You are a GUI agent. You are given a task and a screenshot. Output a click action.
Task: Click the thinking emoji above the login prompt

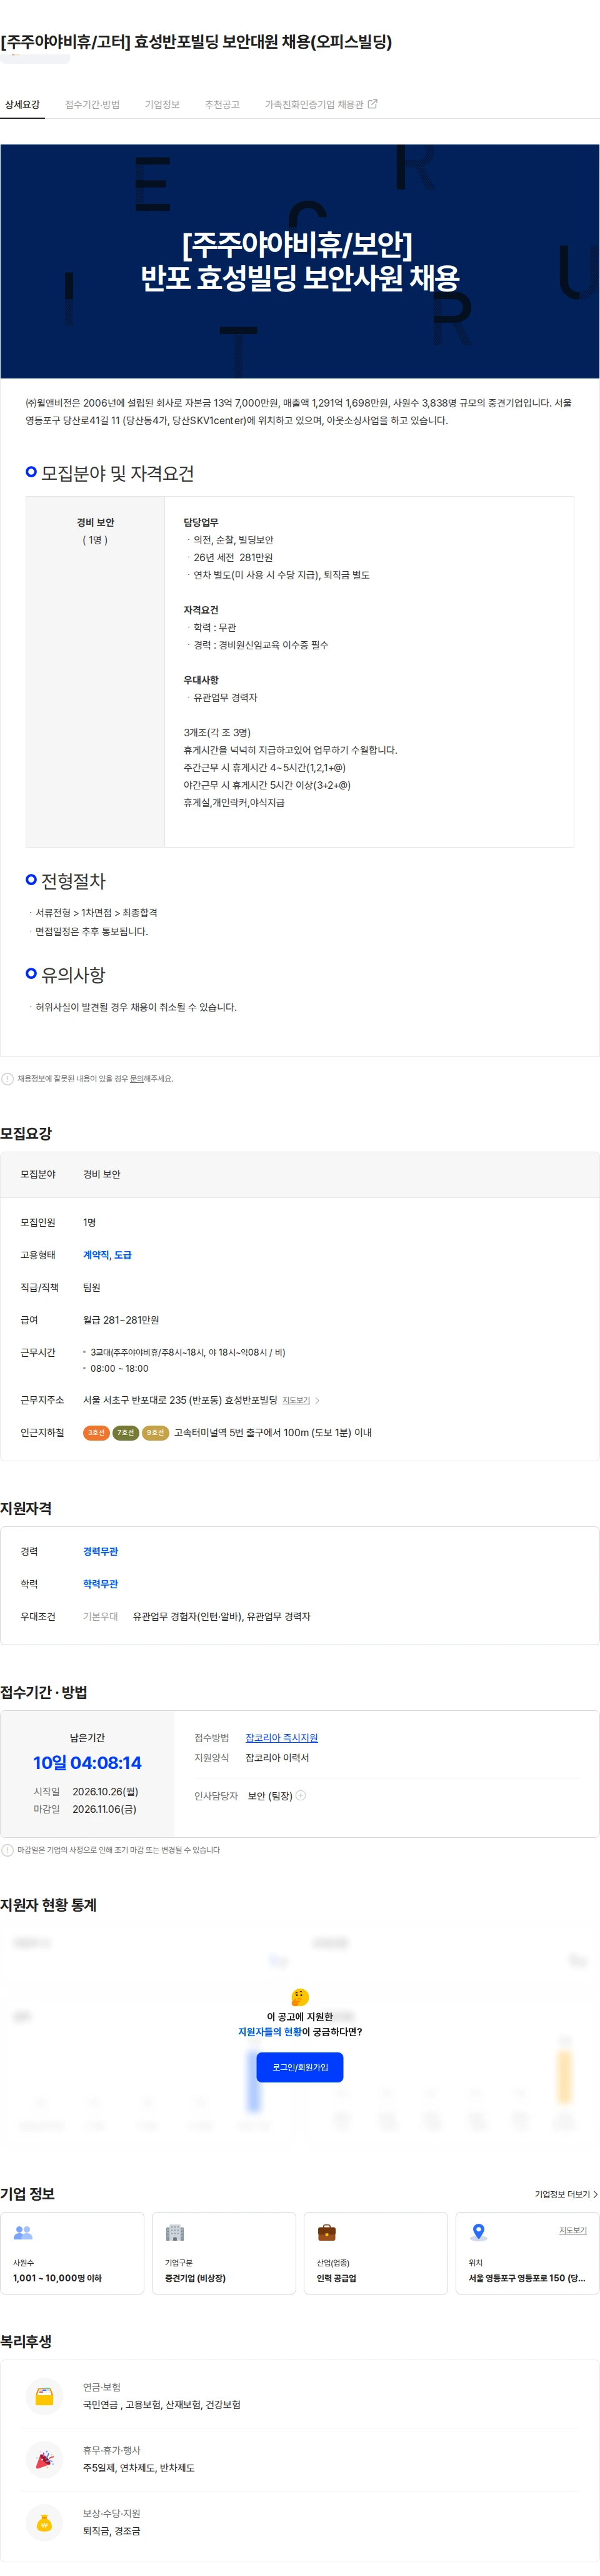tap(299, 1996)
